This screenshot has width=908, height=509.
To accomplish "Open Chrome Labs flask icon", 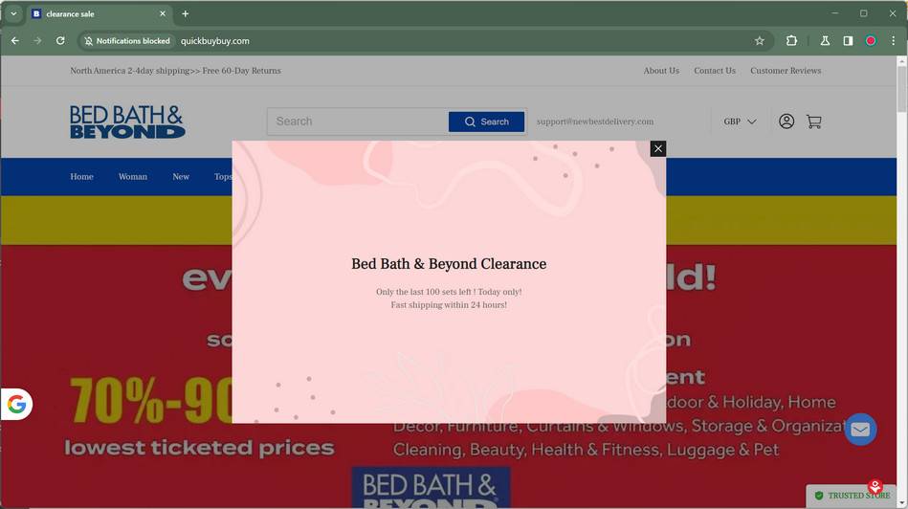I will pos(825,40).
